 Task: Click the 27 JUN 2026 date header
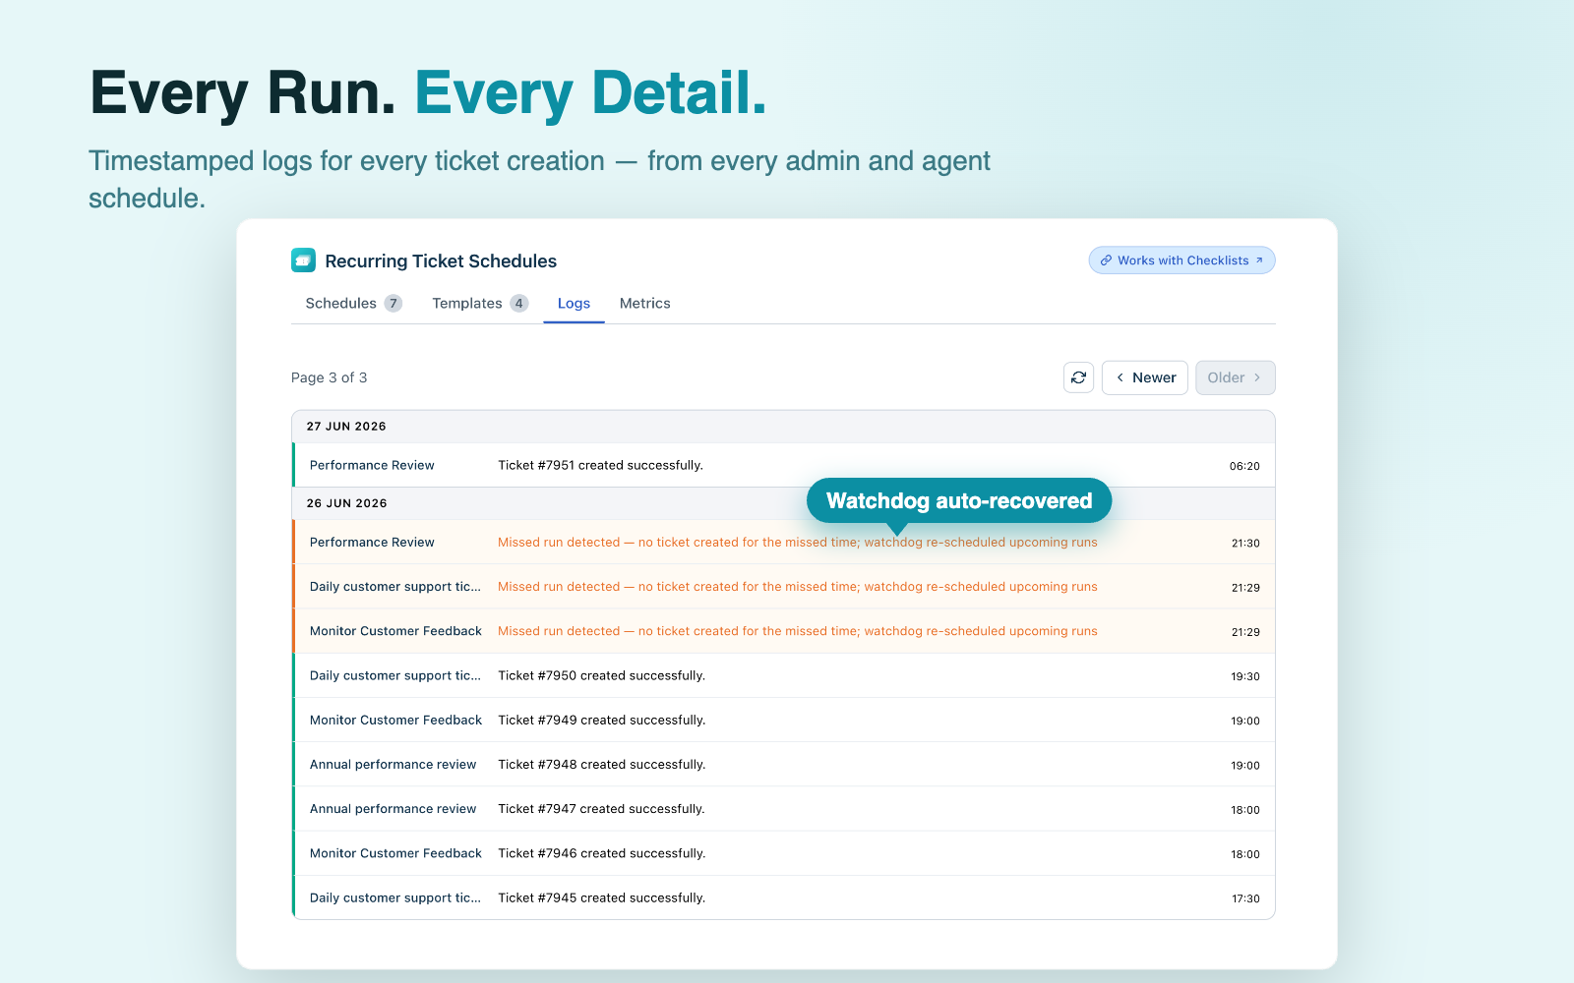[x=784, y=427]
